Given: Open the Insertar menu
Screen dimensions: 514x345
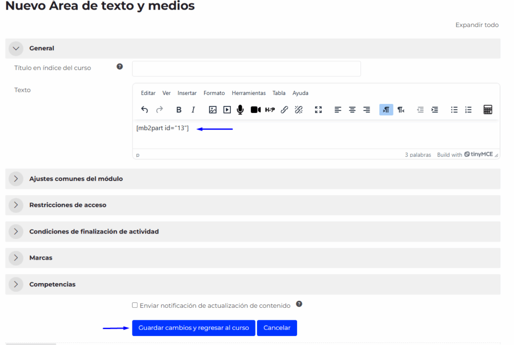Looking at the screenshot, I should click(187, 93).
